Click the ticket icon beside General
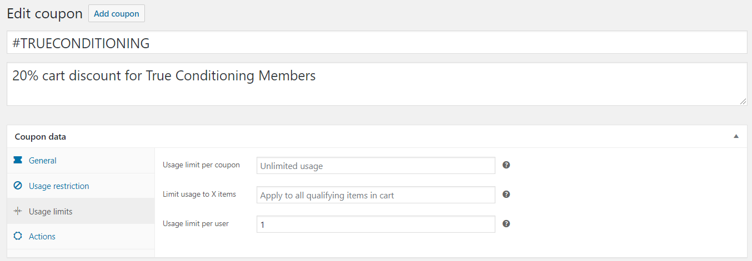This screenshot has height=261, width=752. point(18,161)
